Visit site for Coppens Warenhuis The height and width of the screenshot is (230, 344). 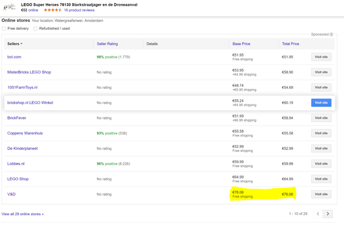coord(321,133)
